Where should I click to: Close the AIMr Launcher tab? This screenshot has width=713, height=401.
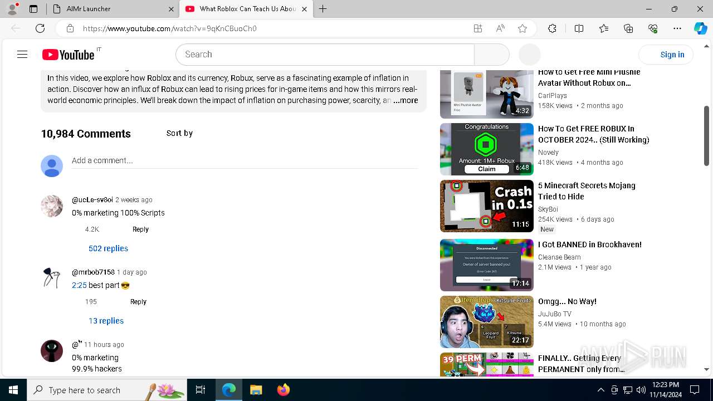(171, 9)
